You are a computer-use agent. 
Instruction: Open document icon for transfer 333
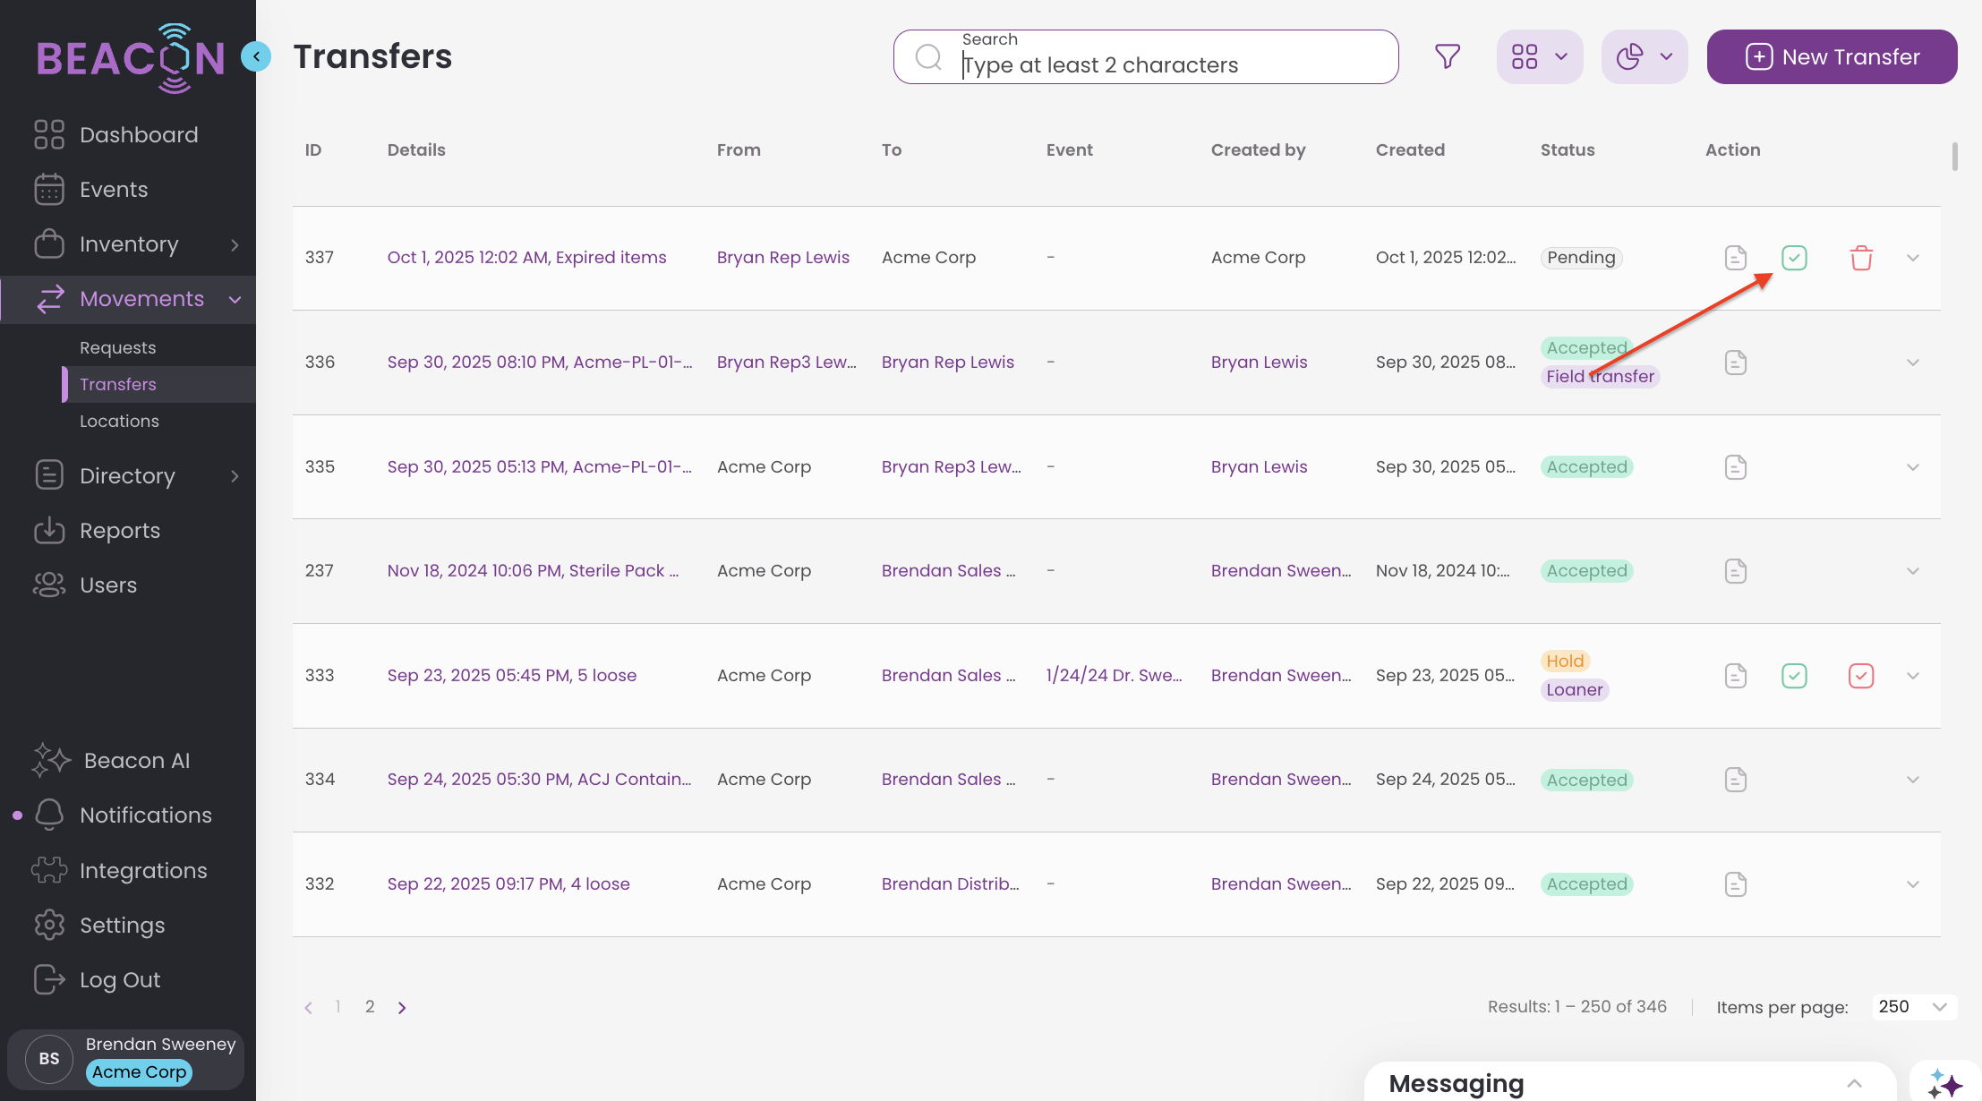pos(1735,676)
